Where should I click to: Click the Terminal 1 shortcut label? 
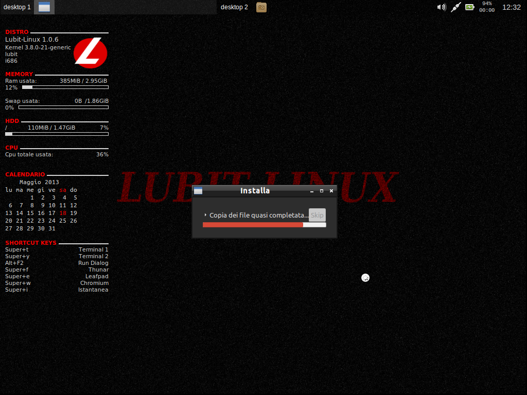click(93, 249)
